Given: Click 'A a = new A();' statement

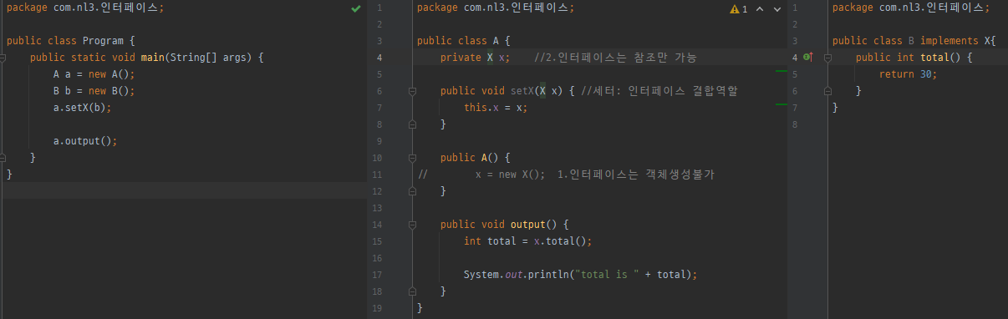Looking at the screenshot, I should [94, 74].
